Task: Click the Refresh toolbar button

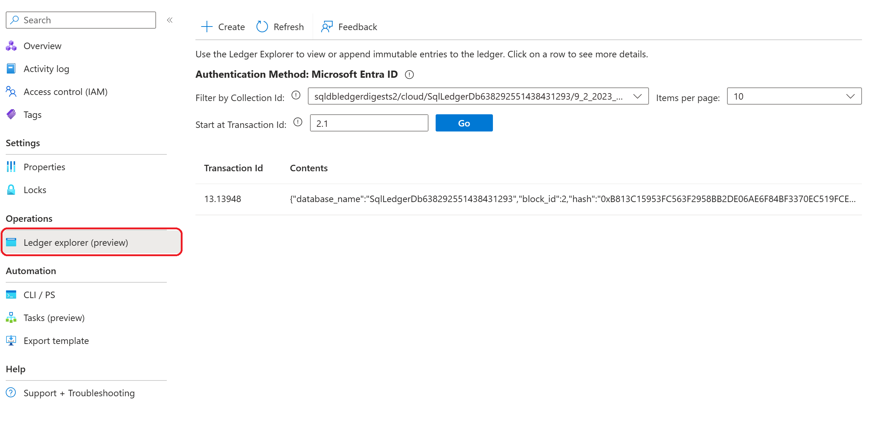Action: tap(280, 27)
